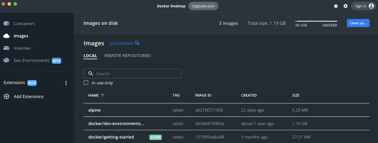Click the in use/unused disk usage bar
This screenshot has height=143, width=378.
pos(316,21)
